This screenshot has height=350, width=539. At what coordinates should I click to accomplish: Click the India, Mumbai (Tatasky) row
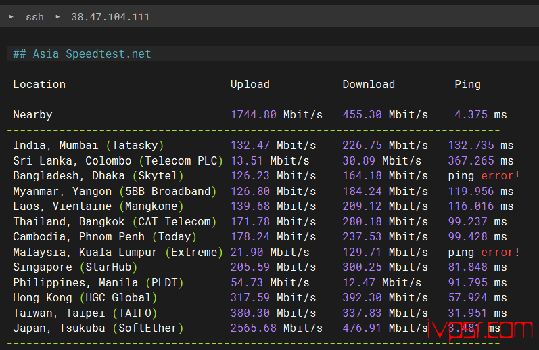pos(88,146)
